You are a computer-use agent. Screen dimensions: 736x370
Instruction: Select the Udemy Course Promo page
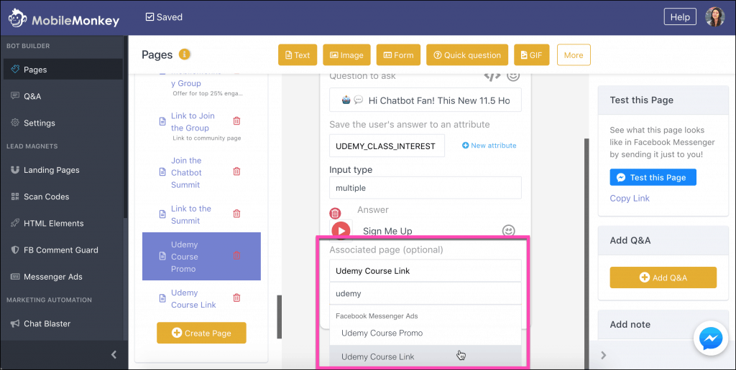point(201,257)
